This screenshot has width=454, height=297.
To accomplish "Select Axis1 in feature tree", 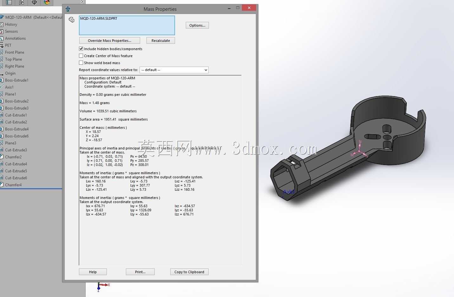I will 9,87.
